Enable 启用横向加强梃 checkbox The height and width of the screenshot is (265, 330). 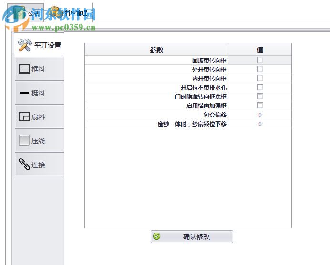260,106
